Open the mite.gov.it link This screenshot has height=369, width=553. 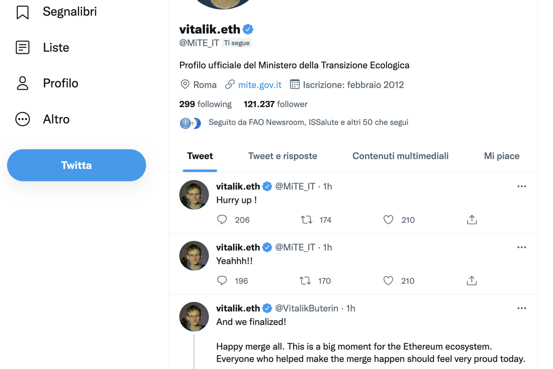(260, 85)
